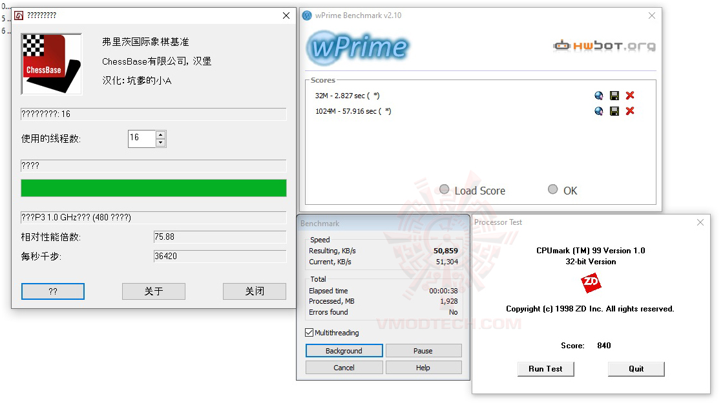Viewport: 723px width, 420px height.
Task: Submit the 32M score online via globe icon
Action: (x=598, y=96)
